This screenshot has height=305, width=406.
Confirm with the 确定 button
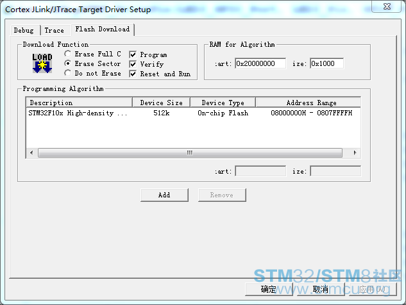269,289
